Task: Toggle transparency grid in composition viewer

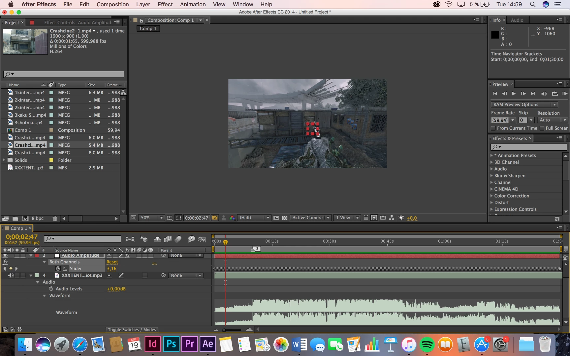Action: [x=285, y=218]
